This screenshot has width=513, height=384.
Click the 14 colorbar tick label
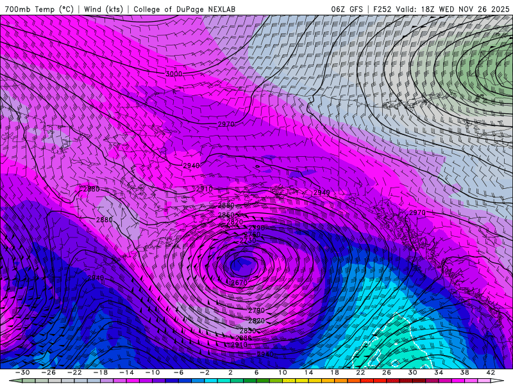click(x=308, y=372)
